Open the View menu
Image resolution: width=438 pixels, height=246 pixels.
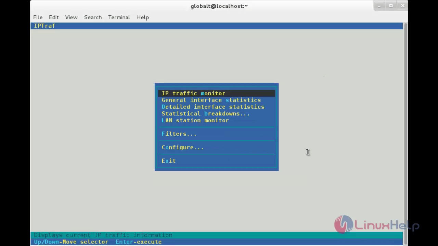[71, 17]
